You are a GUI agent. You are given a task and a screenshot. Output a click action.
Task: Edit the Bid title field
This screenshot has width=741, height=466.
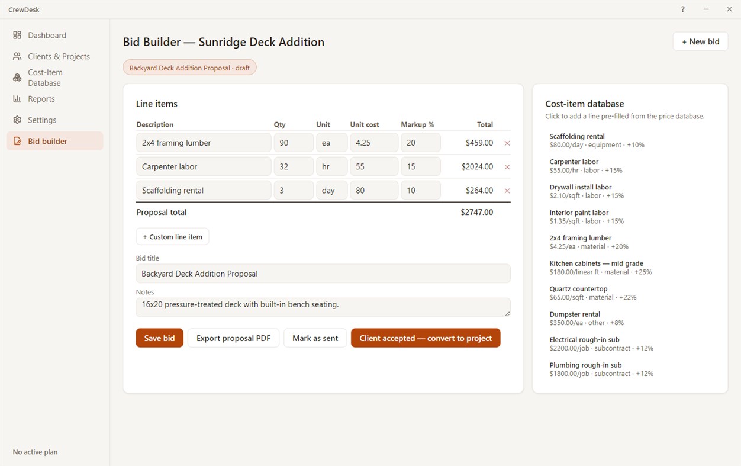pyautogui.click(x=323, y=274)
